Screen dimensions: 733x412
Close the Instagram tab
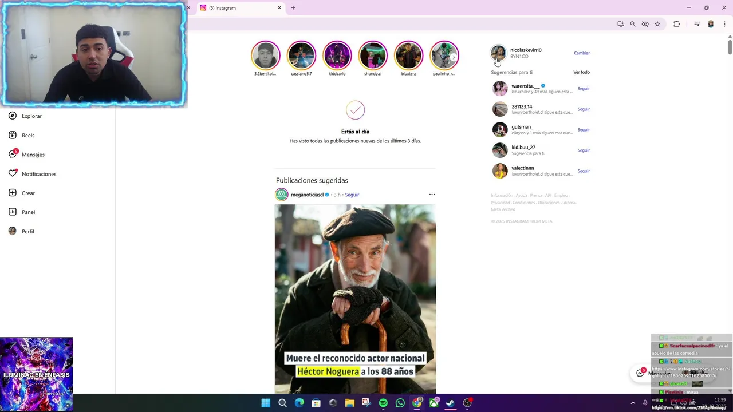pyautogui.click(x=279, y=8)
